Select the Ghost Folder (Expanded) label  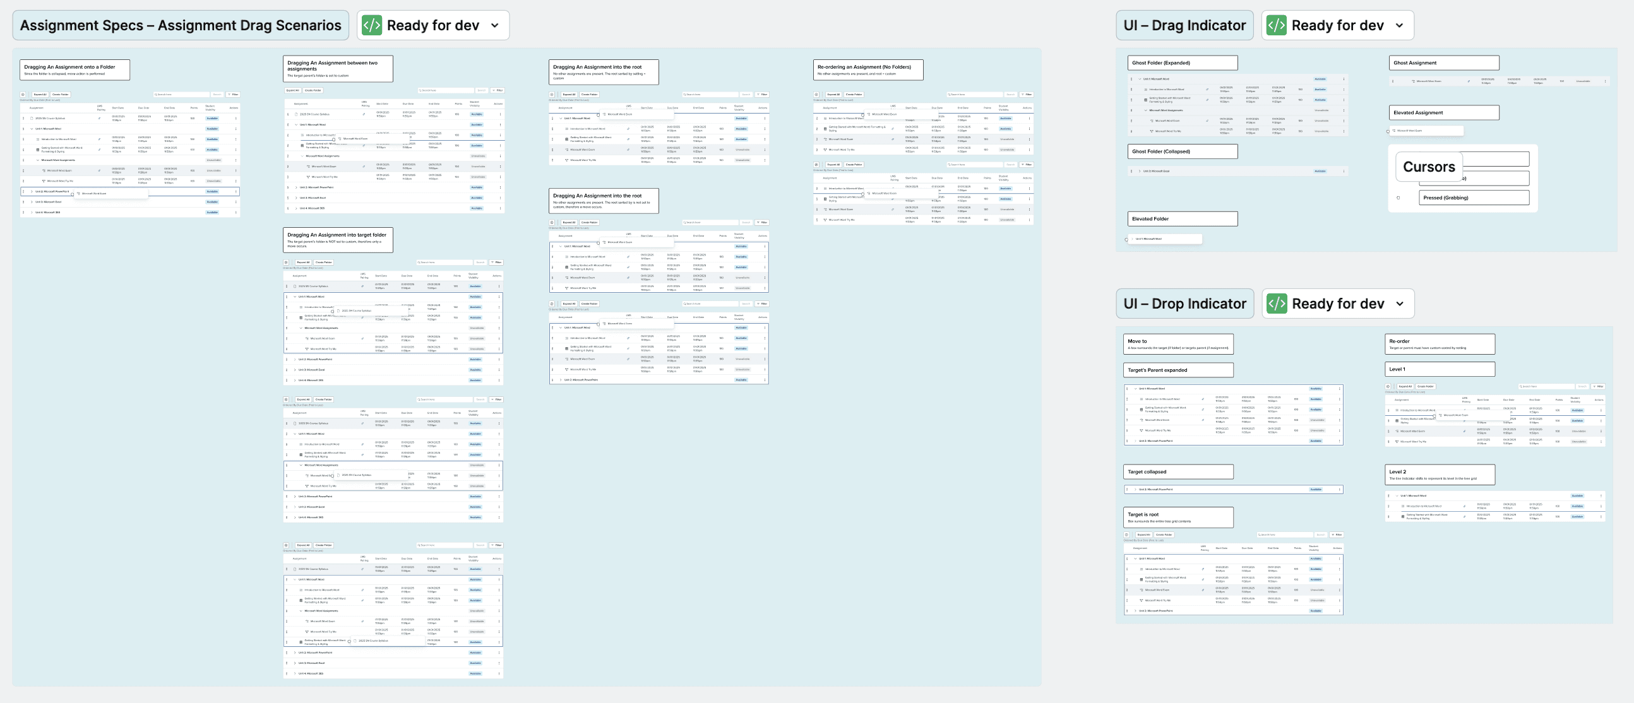point(1182,62)
